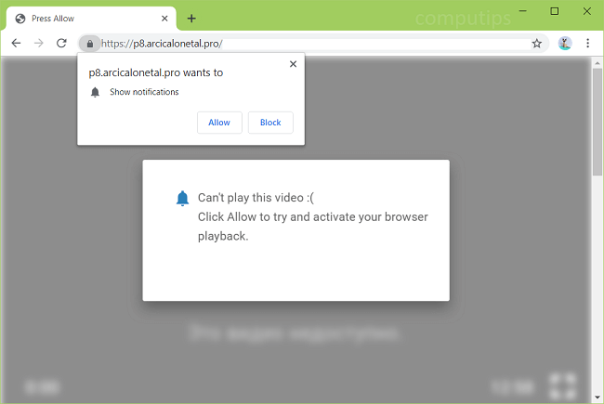Dismiss the notification permission popup
This screenshot has width=604, height=404.
coord(294,64)
